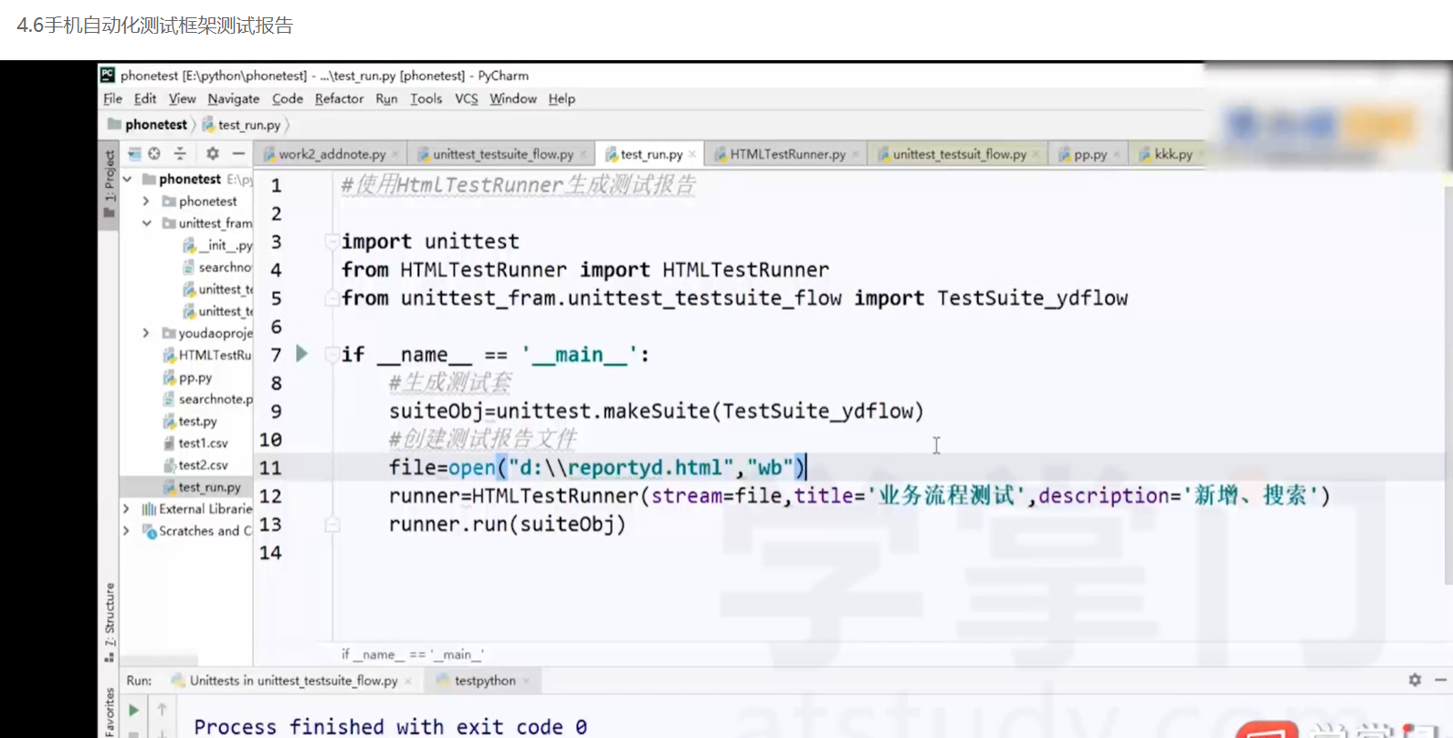
Task: Click the editor breadcrumb if __name__ == '__main__'
Action: pyautogui.click(x=413, y=654)
